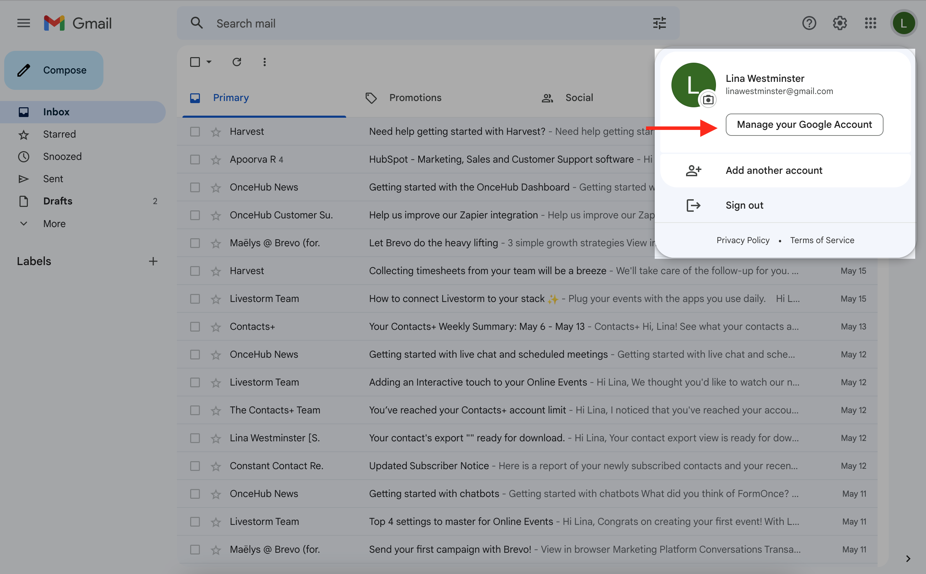Click the search magnifier icon

196,23
